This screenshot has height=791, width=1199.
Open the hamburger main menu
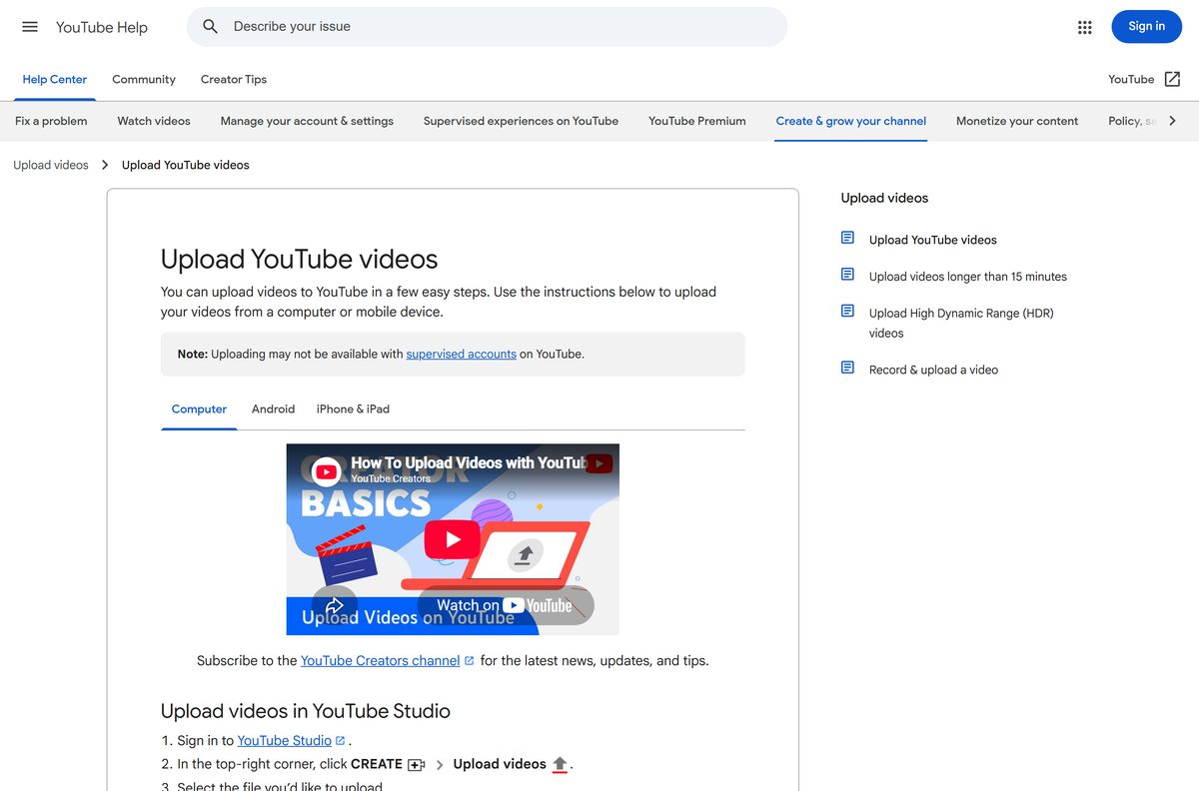point(30,27)
